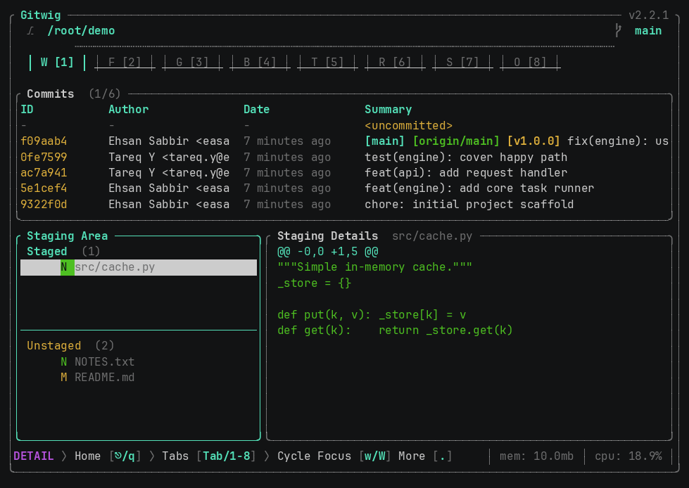Image resolution: width=689 pixels, height=488 pixels.
Task: Click the Staging Details panel title
Action: pyautogui.click(x=327, y=236)
